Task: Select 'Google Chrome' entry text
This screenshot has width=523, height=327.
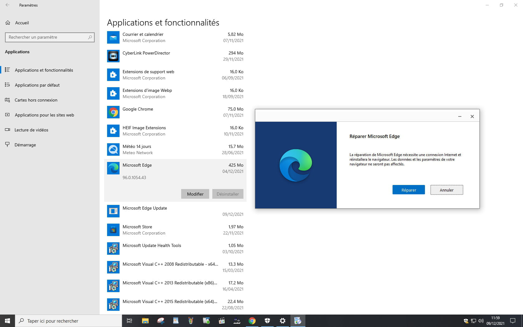Action: pos(138,109)
